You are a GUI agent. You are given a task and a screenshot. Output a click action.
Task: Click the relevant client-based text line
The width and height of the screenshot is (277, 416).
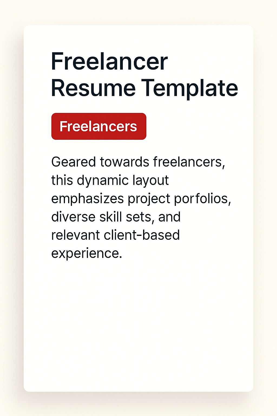click(x=116, y=235)
